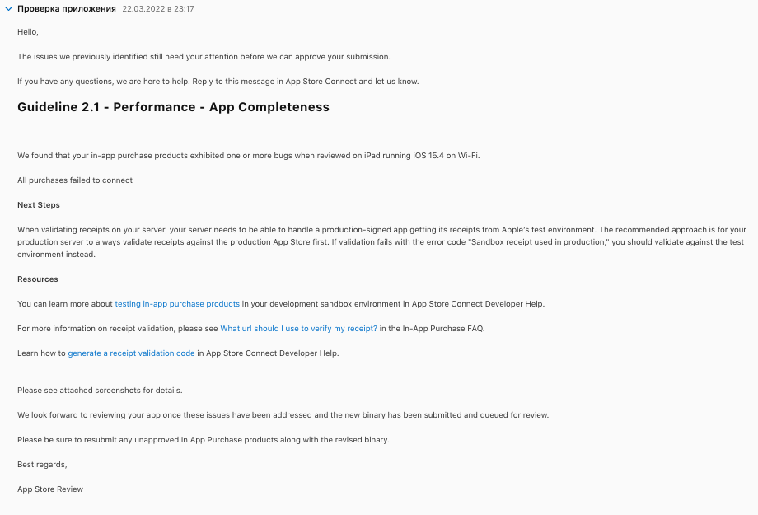The height and width of the screenshot is (515, 758).
Task: Click the If you have any questions sentence
Action: 218,82
